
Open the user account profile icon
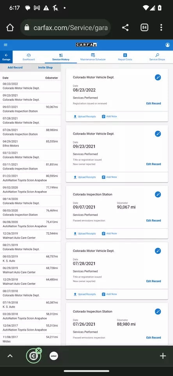point(168,45)
